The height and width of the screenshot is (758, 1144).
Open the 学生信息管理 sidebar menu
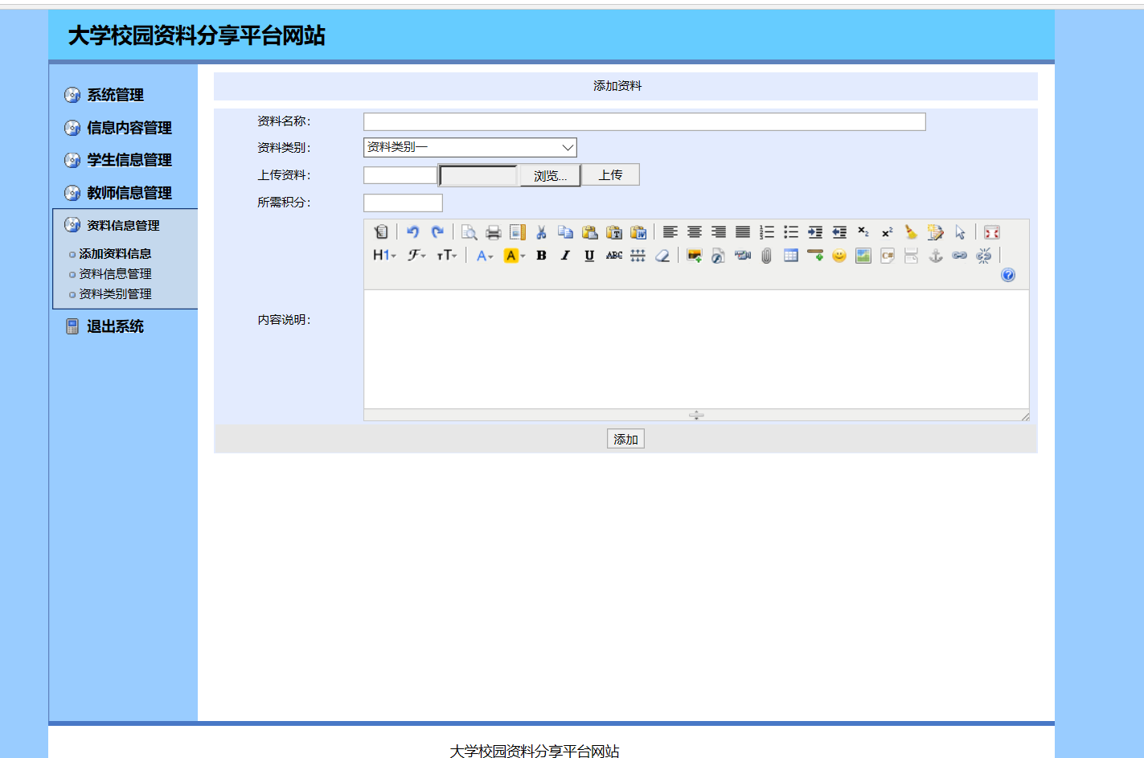129,160
